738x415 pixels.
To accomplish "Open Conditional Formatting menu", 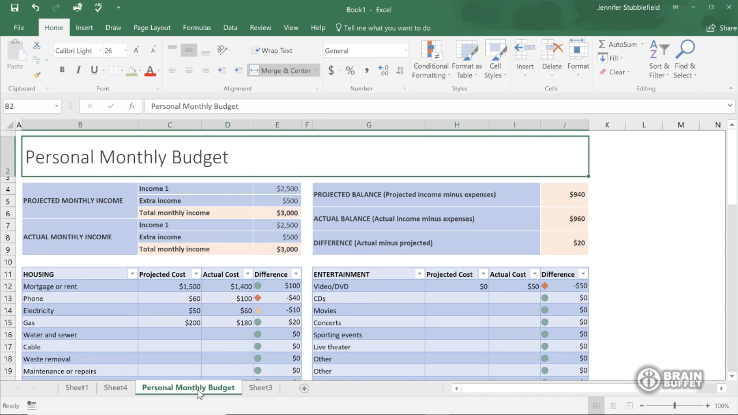I will coord(431,59).
